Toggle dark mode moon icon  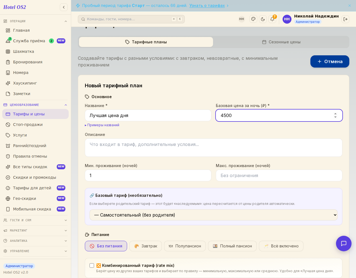click(x=263, y=19)
